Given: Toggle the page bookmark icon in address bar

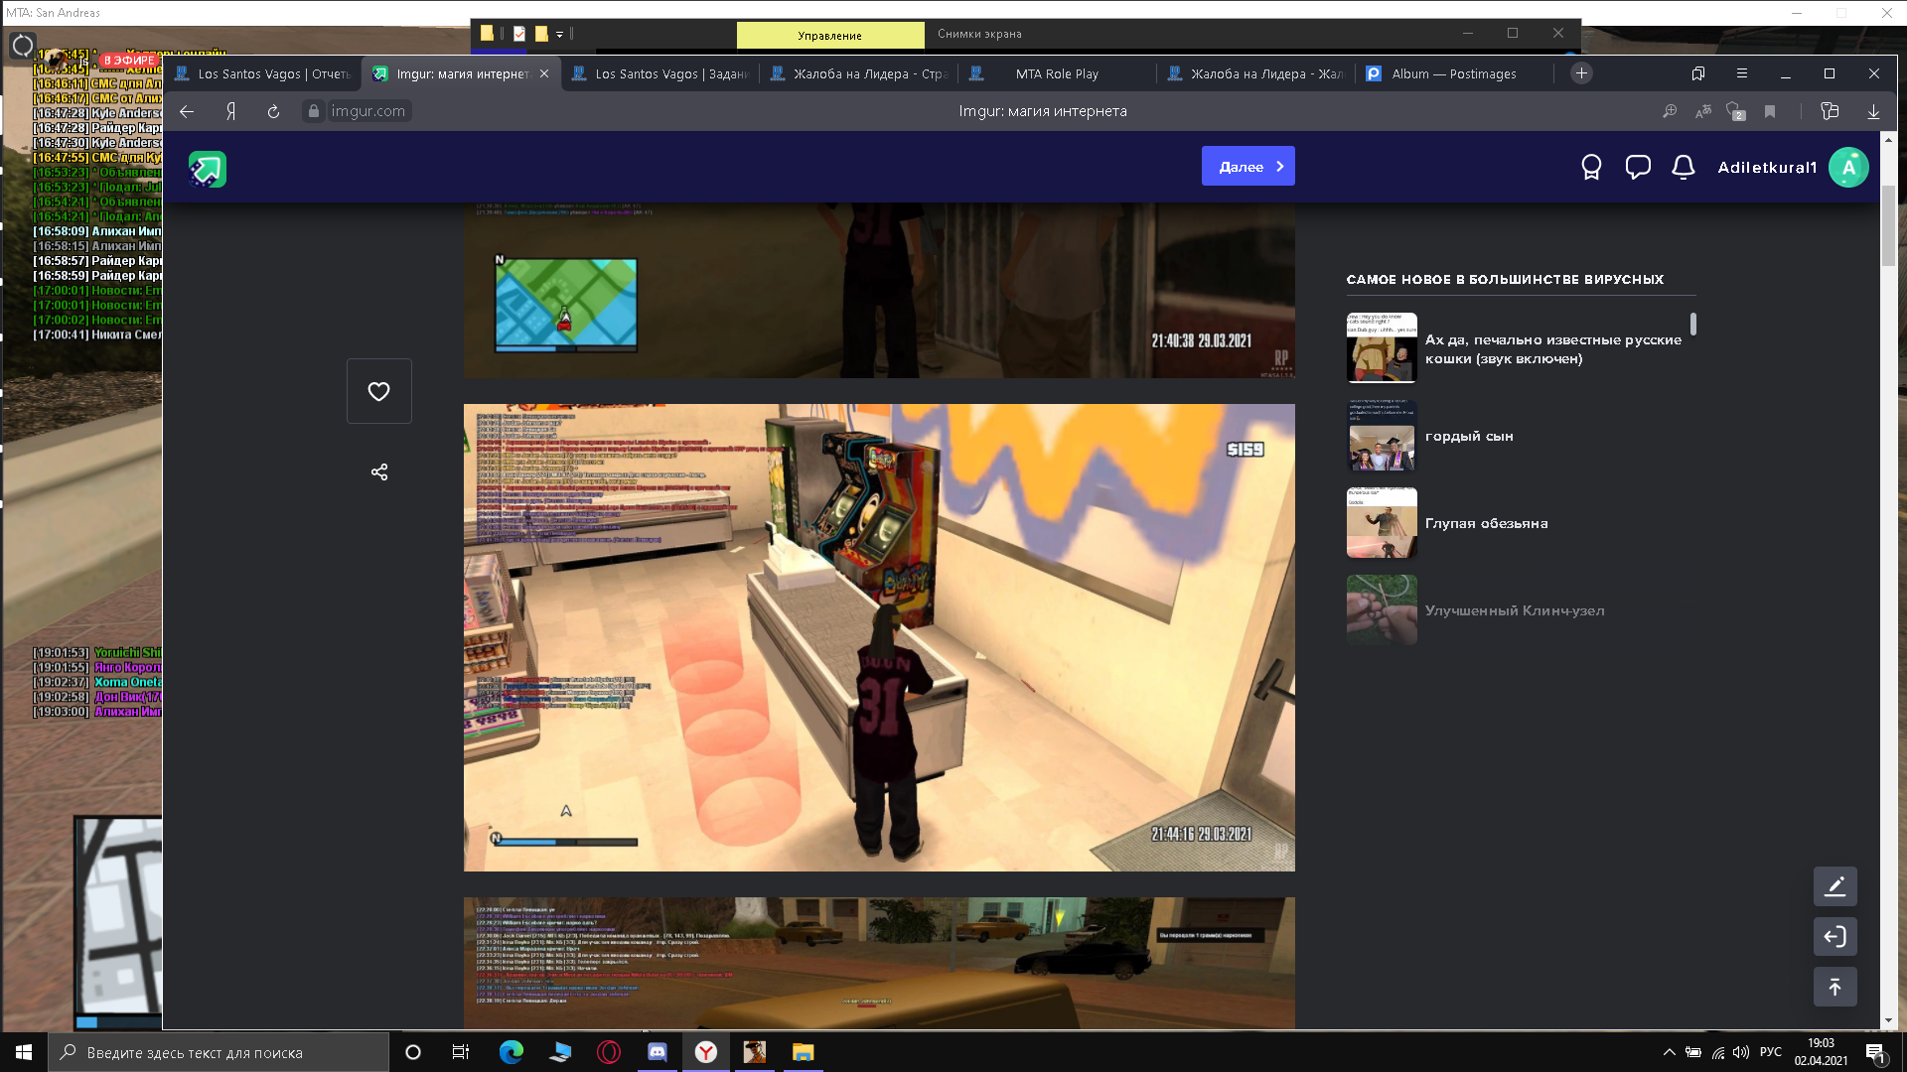Looking at the screenshot, I should (1769, 111).
